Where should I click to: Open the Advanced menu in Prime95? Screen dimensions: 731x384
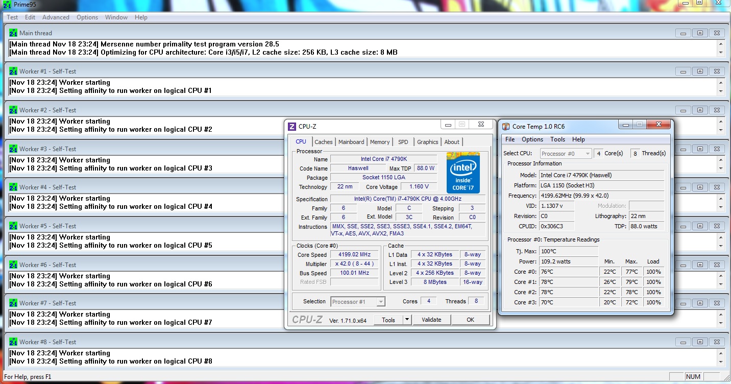56,17
